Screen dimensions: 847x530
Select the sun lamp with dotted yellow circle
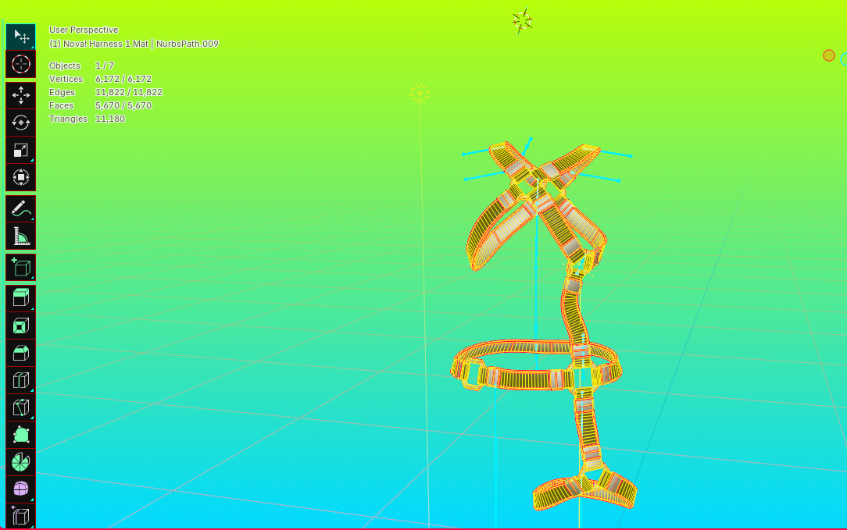[420, 94]
